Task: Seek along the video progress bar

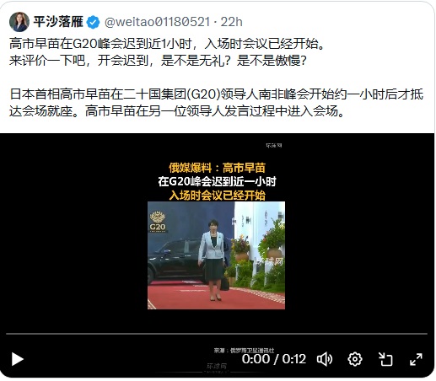Action: [x=217, y=334]
